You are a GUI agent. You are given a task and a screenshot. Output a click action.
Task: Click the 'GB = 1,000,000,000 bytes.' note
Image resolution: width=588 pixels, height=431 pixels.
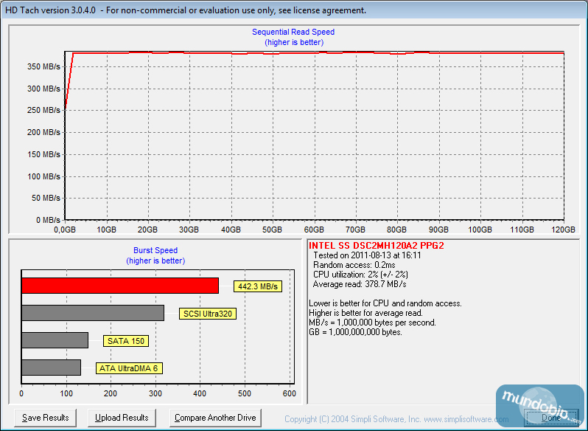355,332
